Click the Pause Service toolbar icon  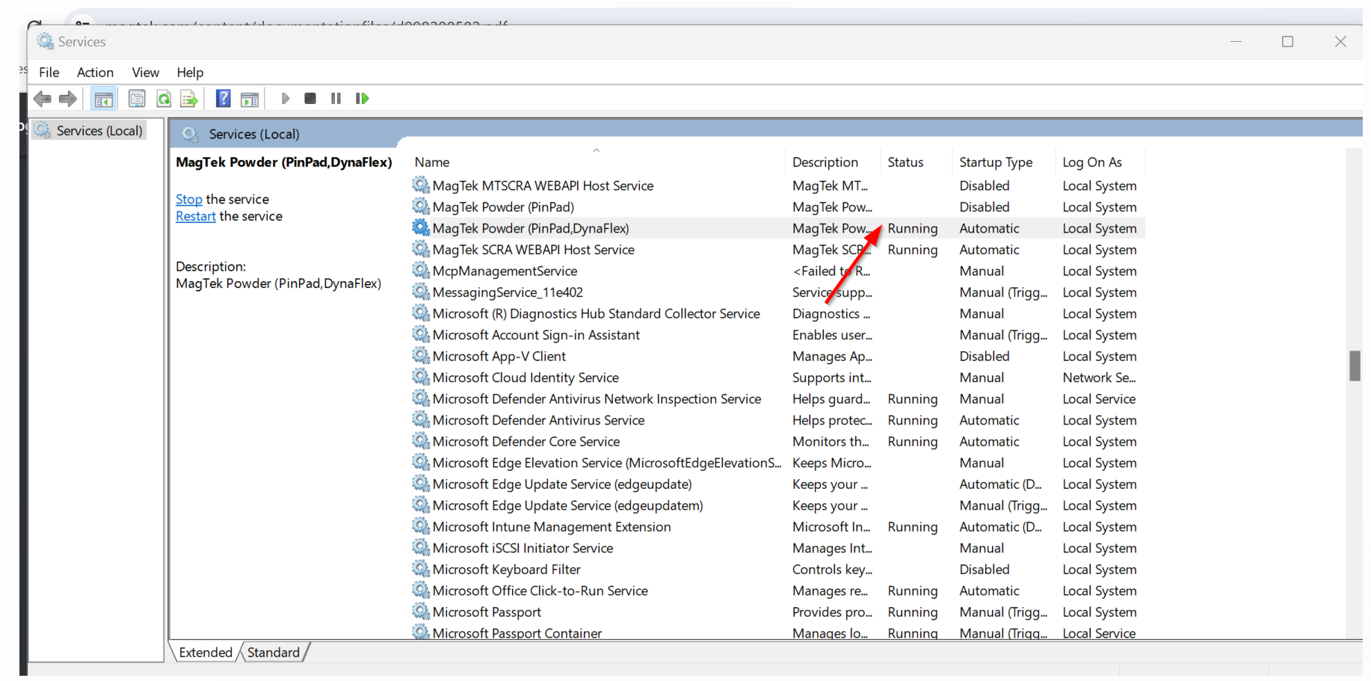tap(336, 99)
